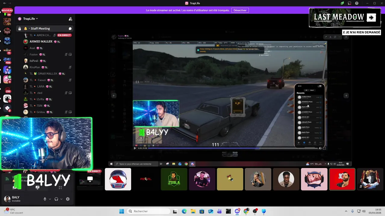Open Staff Meeting channel chat bubble icon

(x=70, y=28)
